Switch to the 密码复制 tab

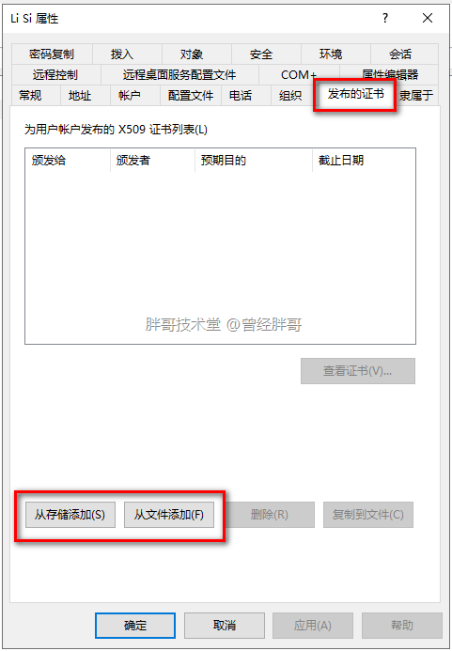click(x=52, y=54)
